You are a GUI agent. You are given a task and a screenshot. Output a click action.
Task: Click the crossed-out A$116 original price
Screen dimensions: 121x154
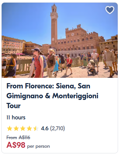(x=24, y=138)
